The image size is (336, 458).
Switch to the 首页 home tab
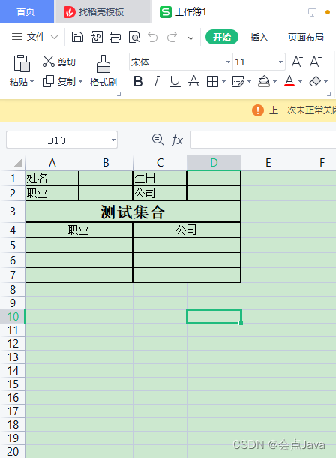(x=25, y=12)
